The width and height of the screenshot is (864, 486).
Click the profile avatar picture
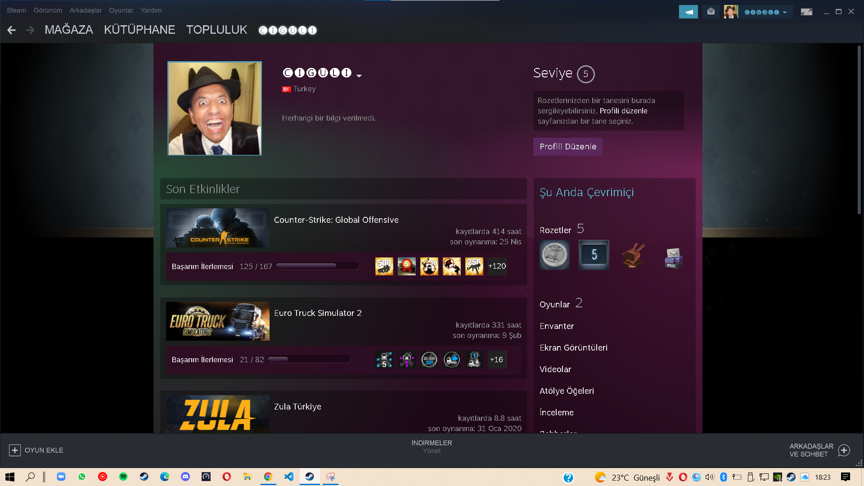coord(215,108)
